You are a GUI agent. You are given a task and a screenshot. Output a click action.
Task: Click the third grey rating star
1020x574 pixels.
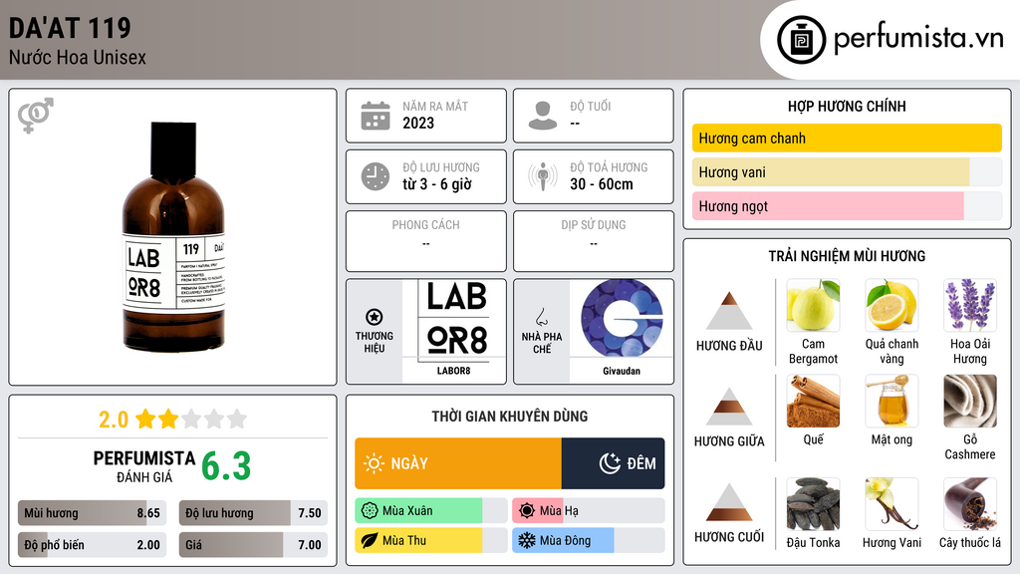191,419
